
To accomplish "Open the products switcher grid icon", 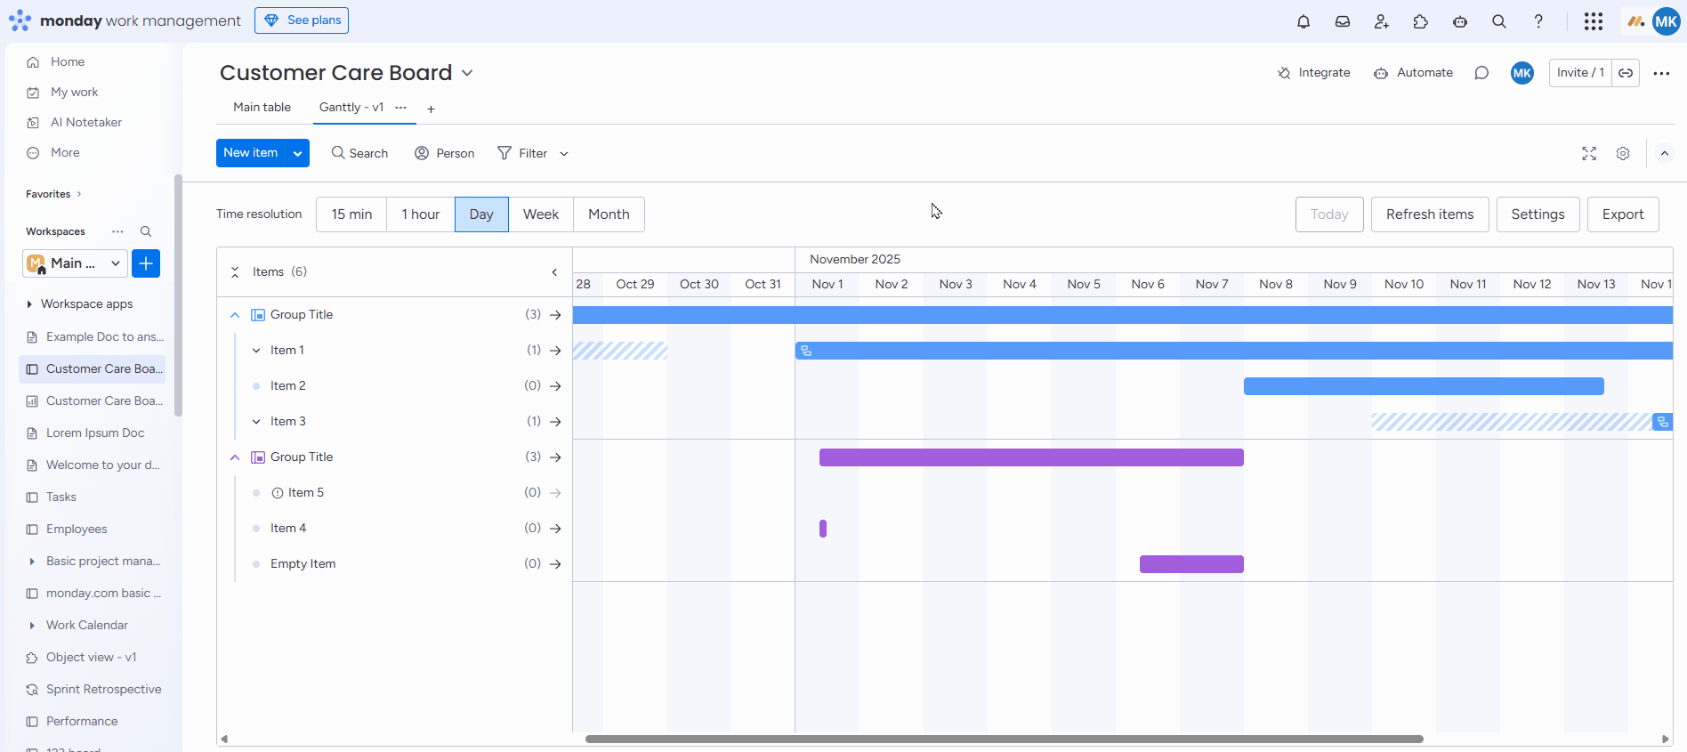I will (1594, 21).
